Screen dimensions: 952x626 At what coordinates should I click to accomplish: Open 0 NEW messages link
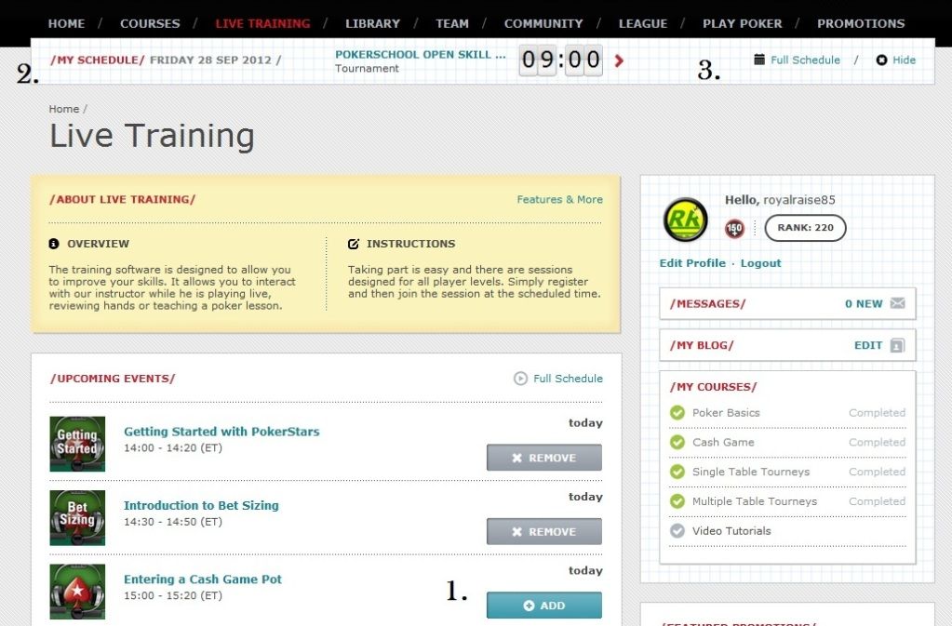864,304
